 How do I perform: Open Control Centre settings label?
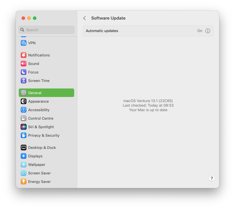point(41,118)
